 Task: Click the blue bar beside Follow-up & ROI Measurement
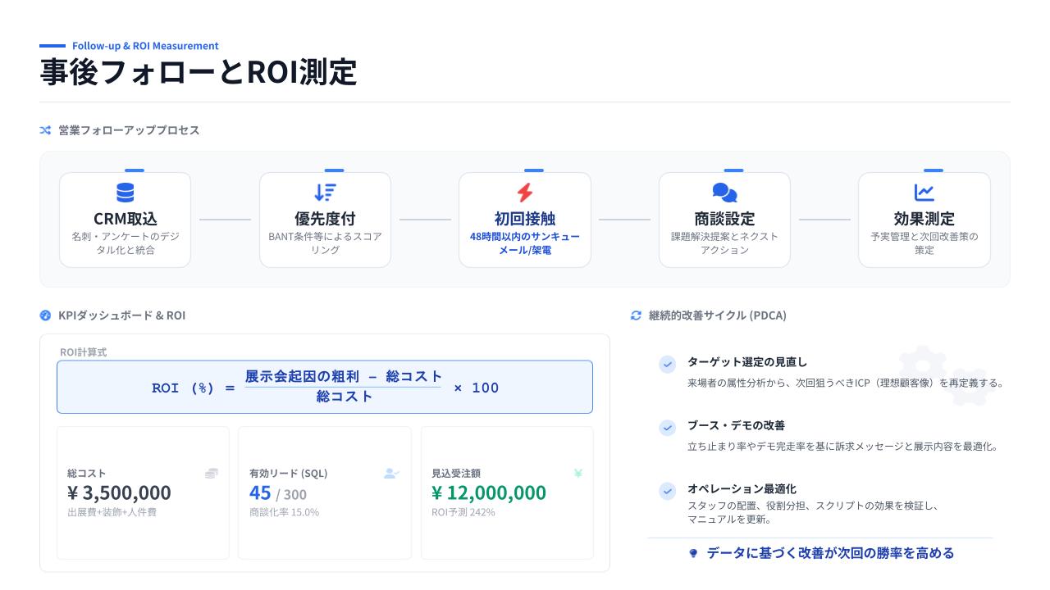click(x=52, y=46)
